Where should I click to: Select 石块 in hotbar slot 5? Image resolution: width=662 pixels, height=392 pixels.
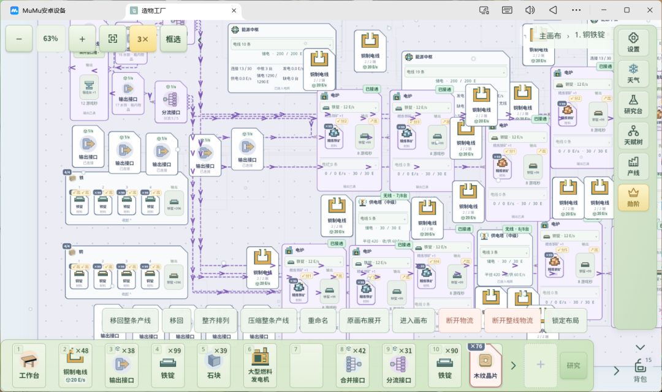(214, 366)
